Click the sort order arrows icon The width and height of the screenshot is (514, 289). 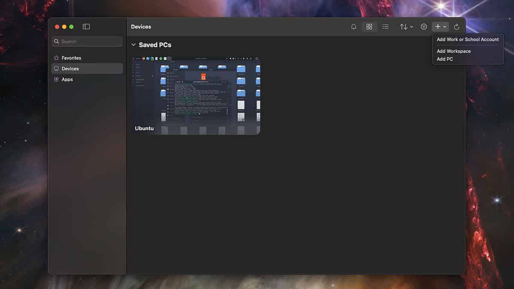[404, 27]
